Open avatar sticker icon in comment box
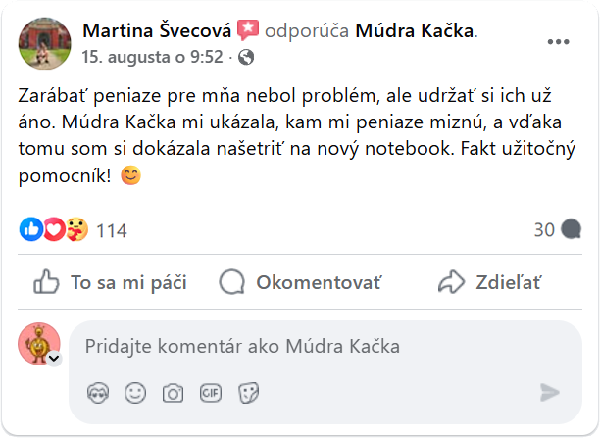The image size is (600, 438). click(x=97, y=393)
